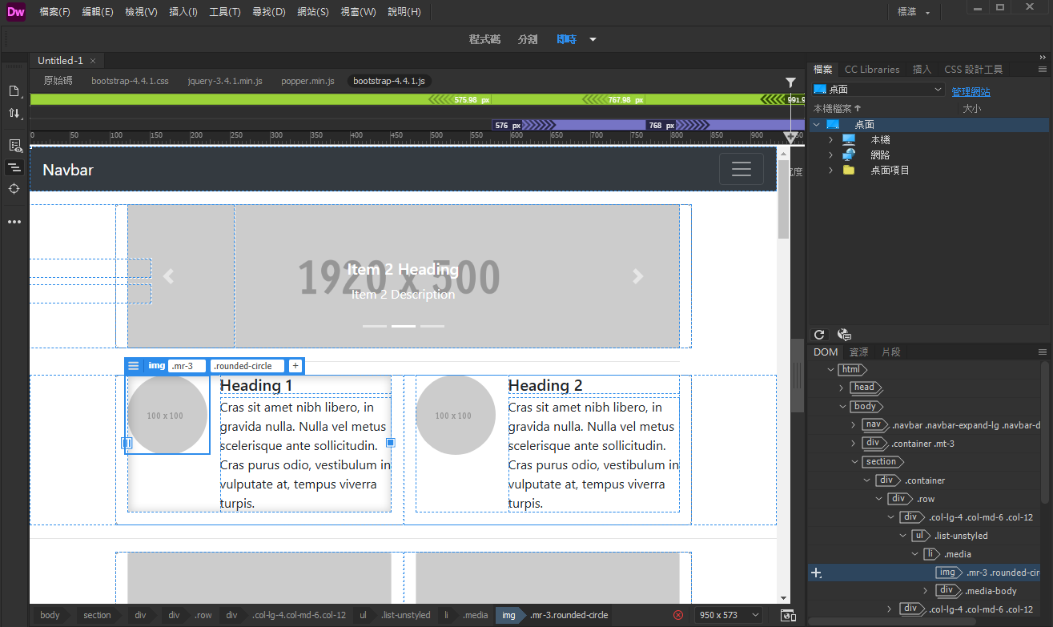Click the DOM outline icon in left toolbar
1053x627 pixels.
[14, 167]
